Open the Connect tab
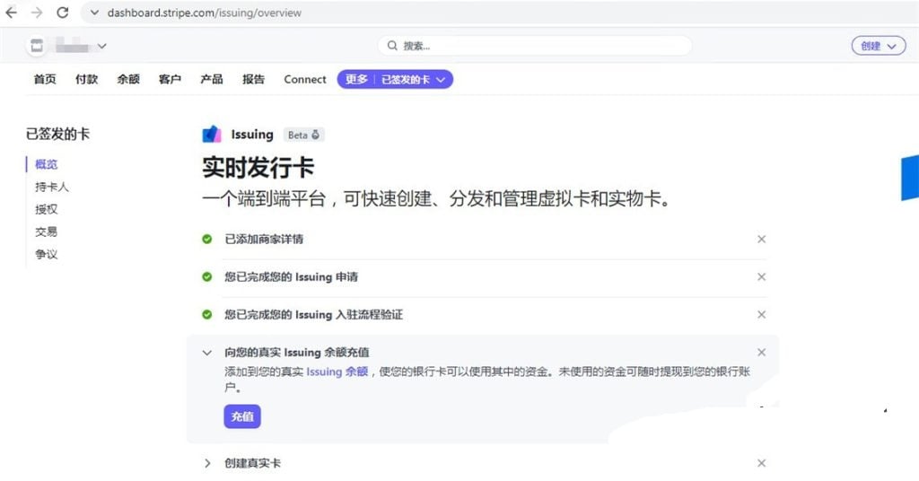 click(305, 79)
